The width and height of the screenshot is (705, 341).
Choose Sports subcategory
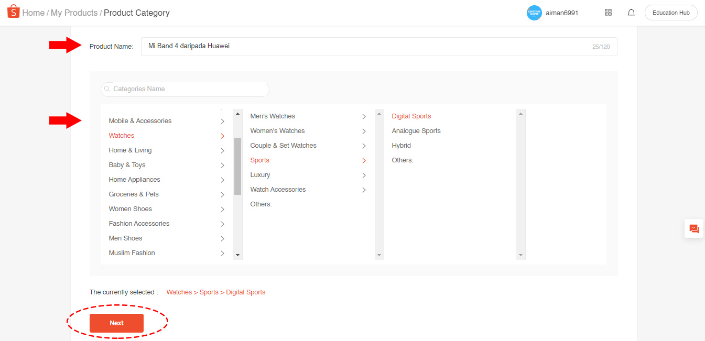pos(259,160)
